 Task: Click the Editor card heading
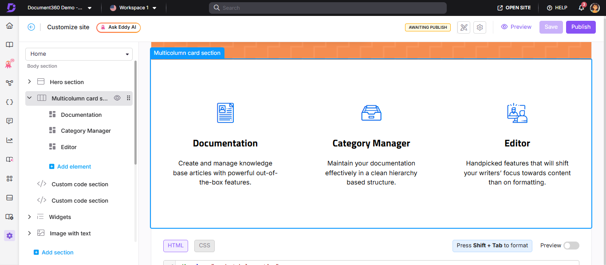click(517, 143)
